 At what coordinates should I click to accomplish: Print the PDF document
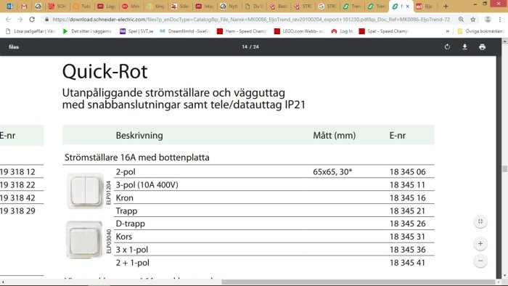(482, 47)
